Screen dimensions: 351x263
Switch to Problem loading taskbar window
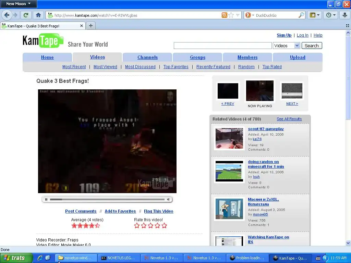pos(247,258)
